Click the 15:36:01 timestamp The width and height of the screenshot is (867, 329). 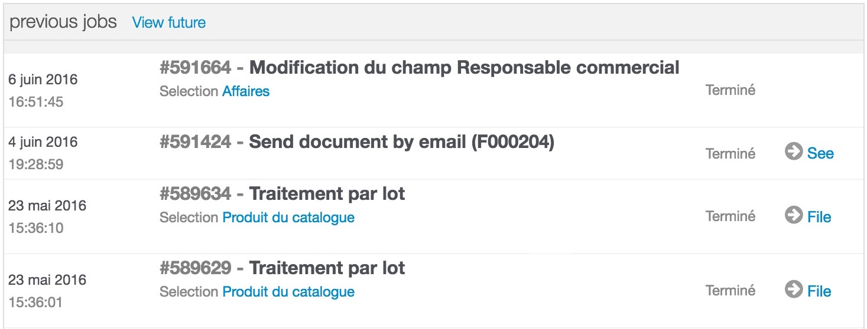tap(36, 302)
